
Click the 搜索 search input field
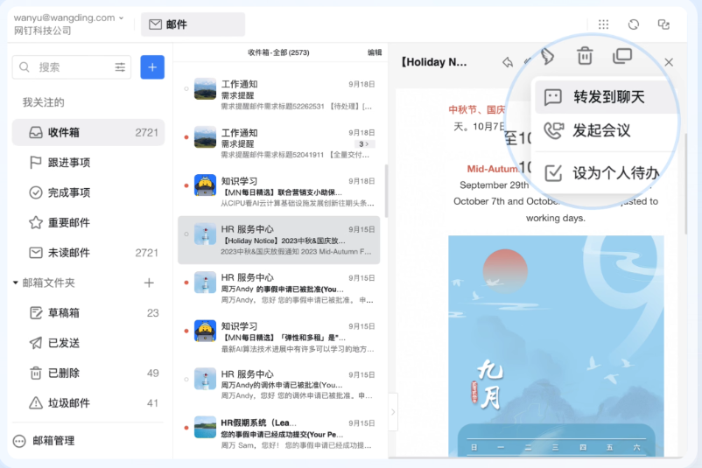point(72,67)
